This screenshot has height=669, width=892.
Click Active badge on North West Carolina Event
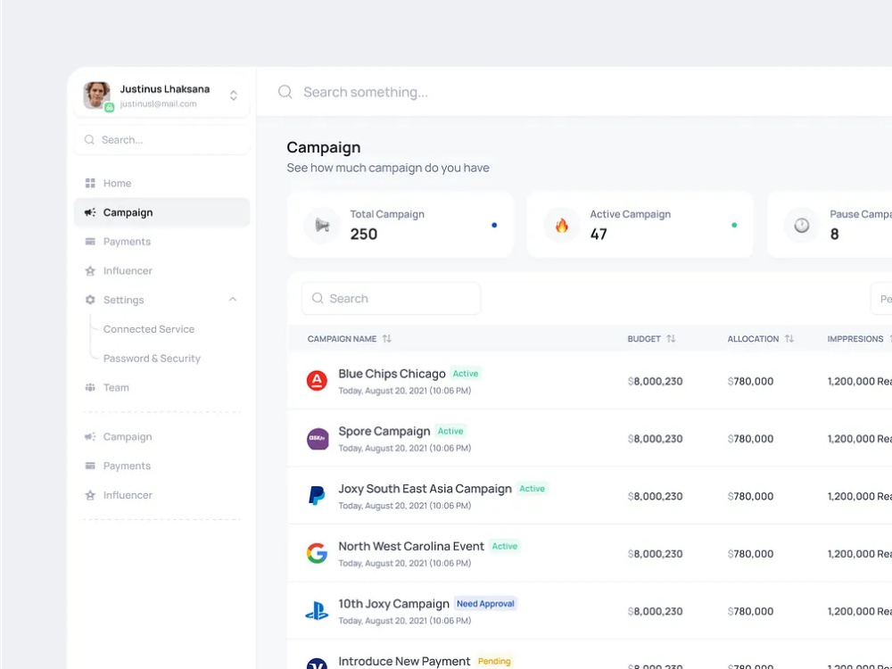pyautogui.click(x=505, y=546)
